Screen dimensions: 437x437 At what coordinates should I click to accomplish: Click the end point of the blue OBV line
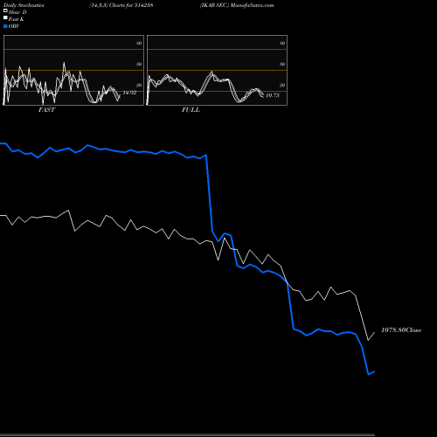(x=374, y=371)
